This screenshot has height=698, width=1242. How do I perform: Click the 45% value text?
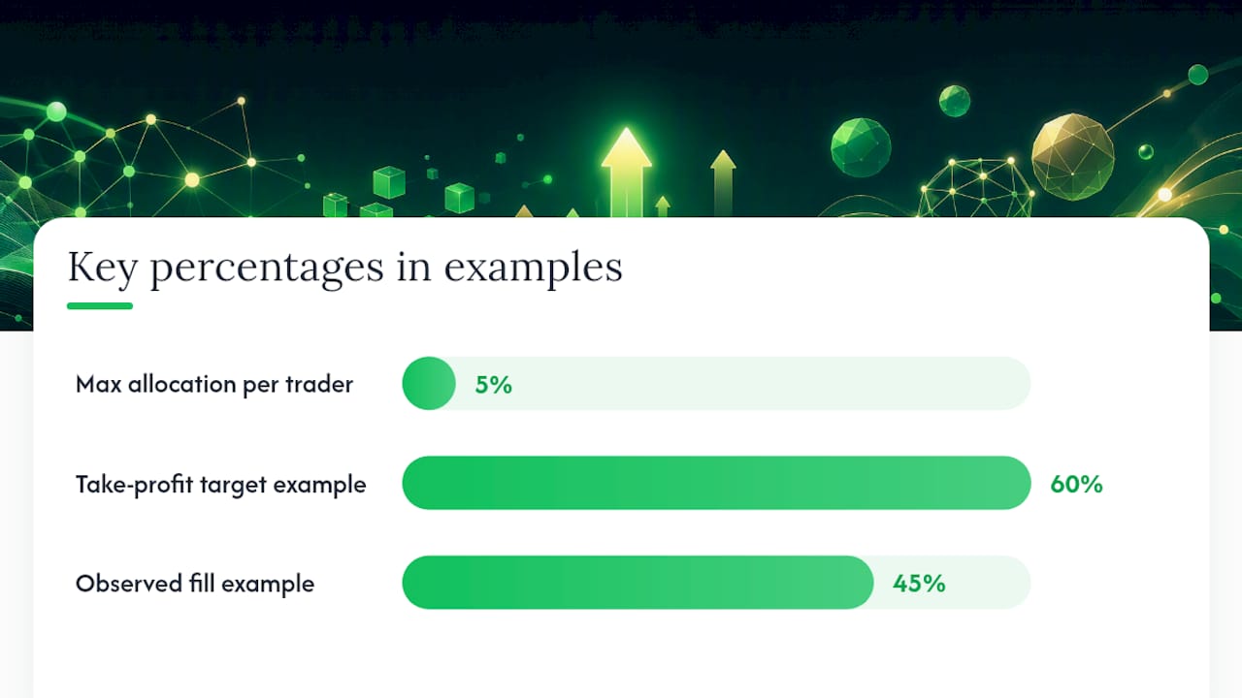click(919, 583)
